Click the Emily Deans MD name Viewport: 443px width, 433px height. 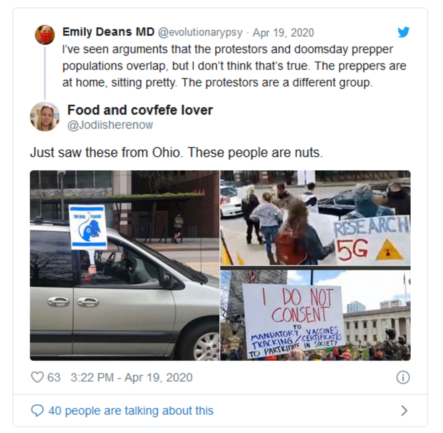108,32
